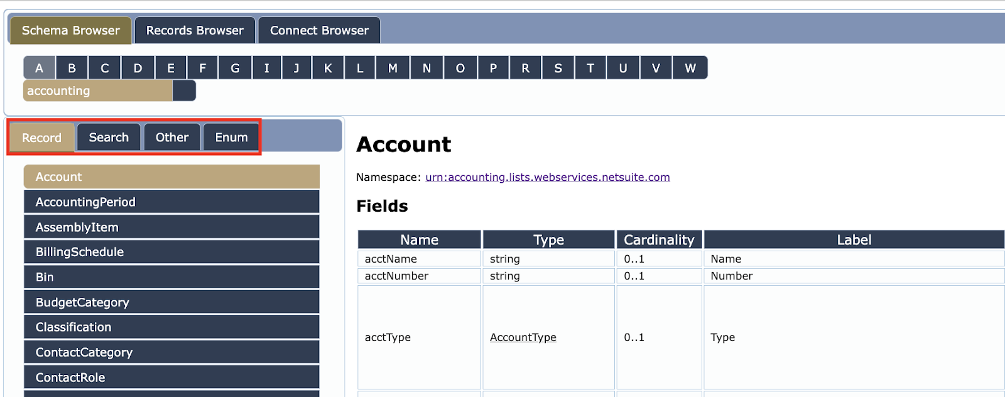The image size is (1005, 397).
Task: Follow the urn:accounting namespace link
Action: point(547,177)
